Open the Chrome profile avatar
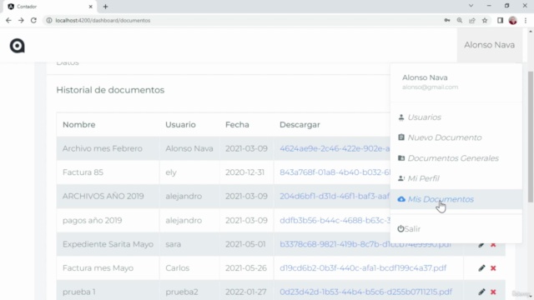The width and height of the screenshot is (534, 300). (x=513, y=20)
